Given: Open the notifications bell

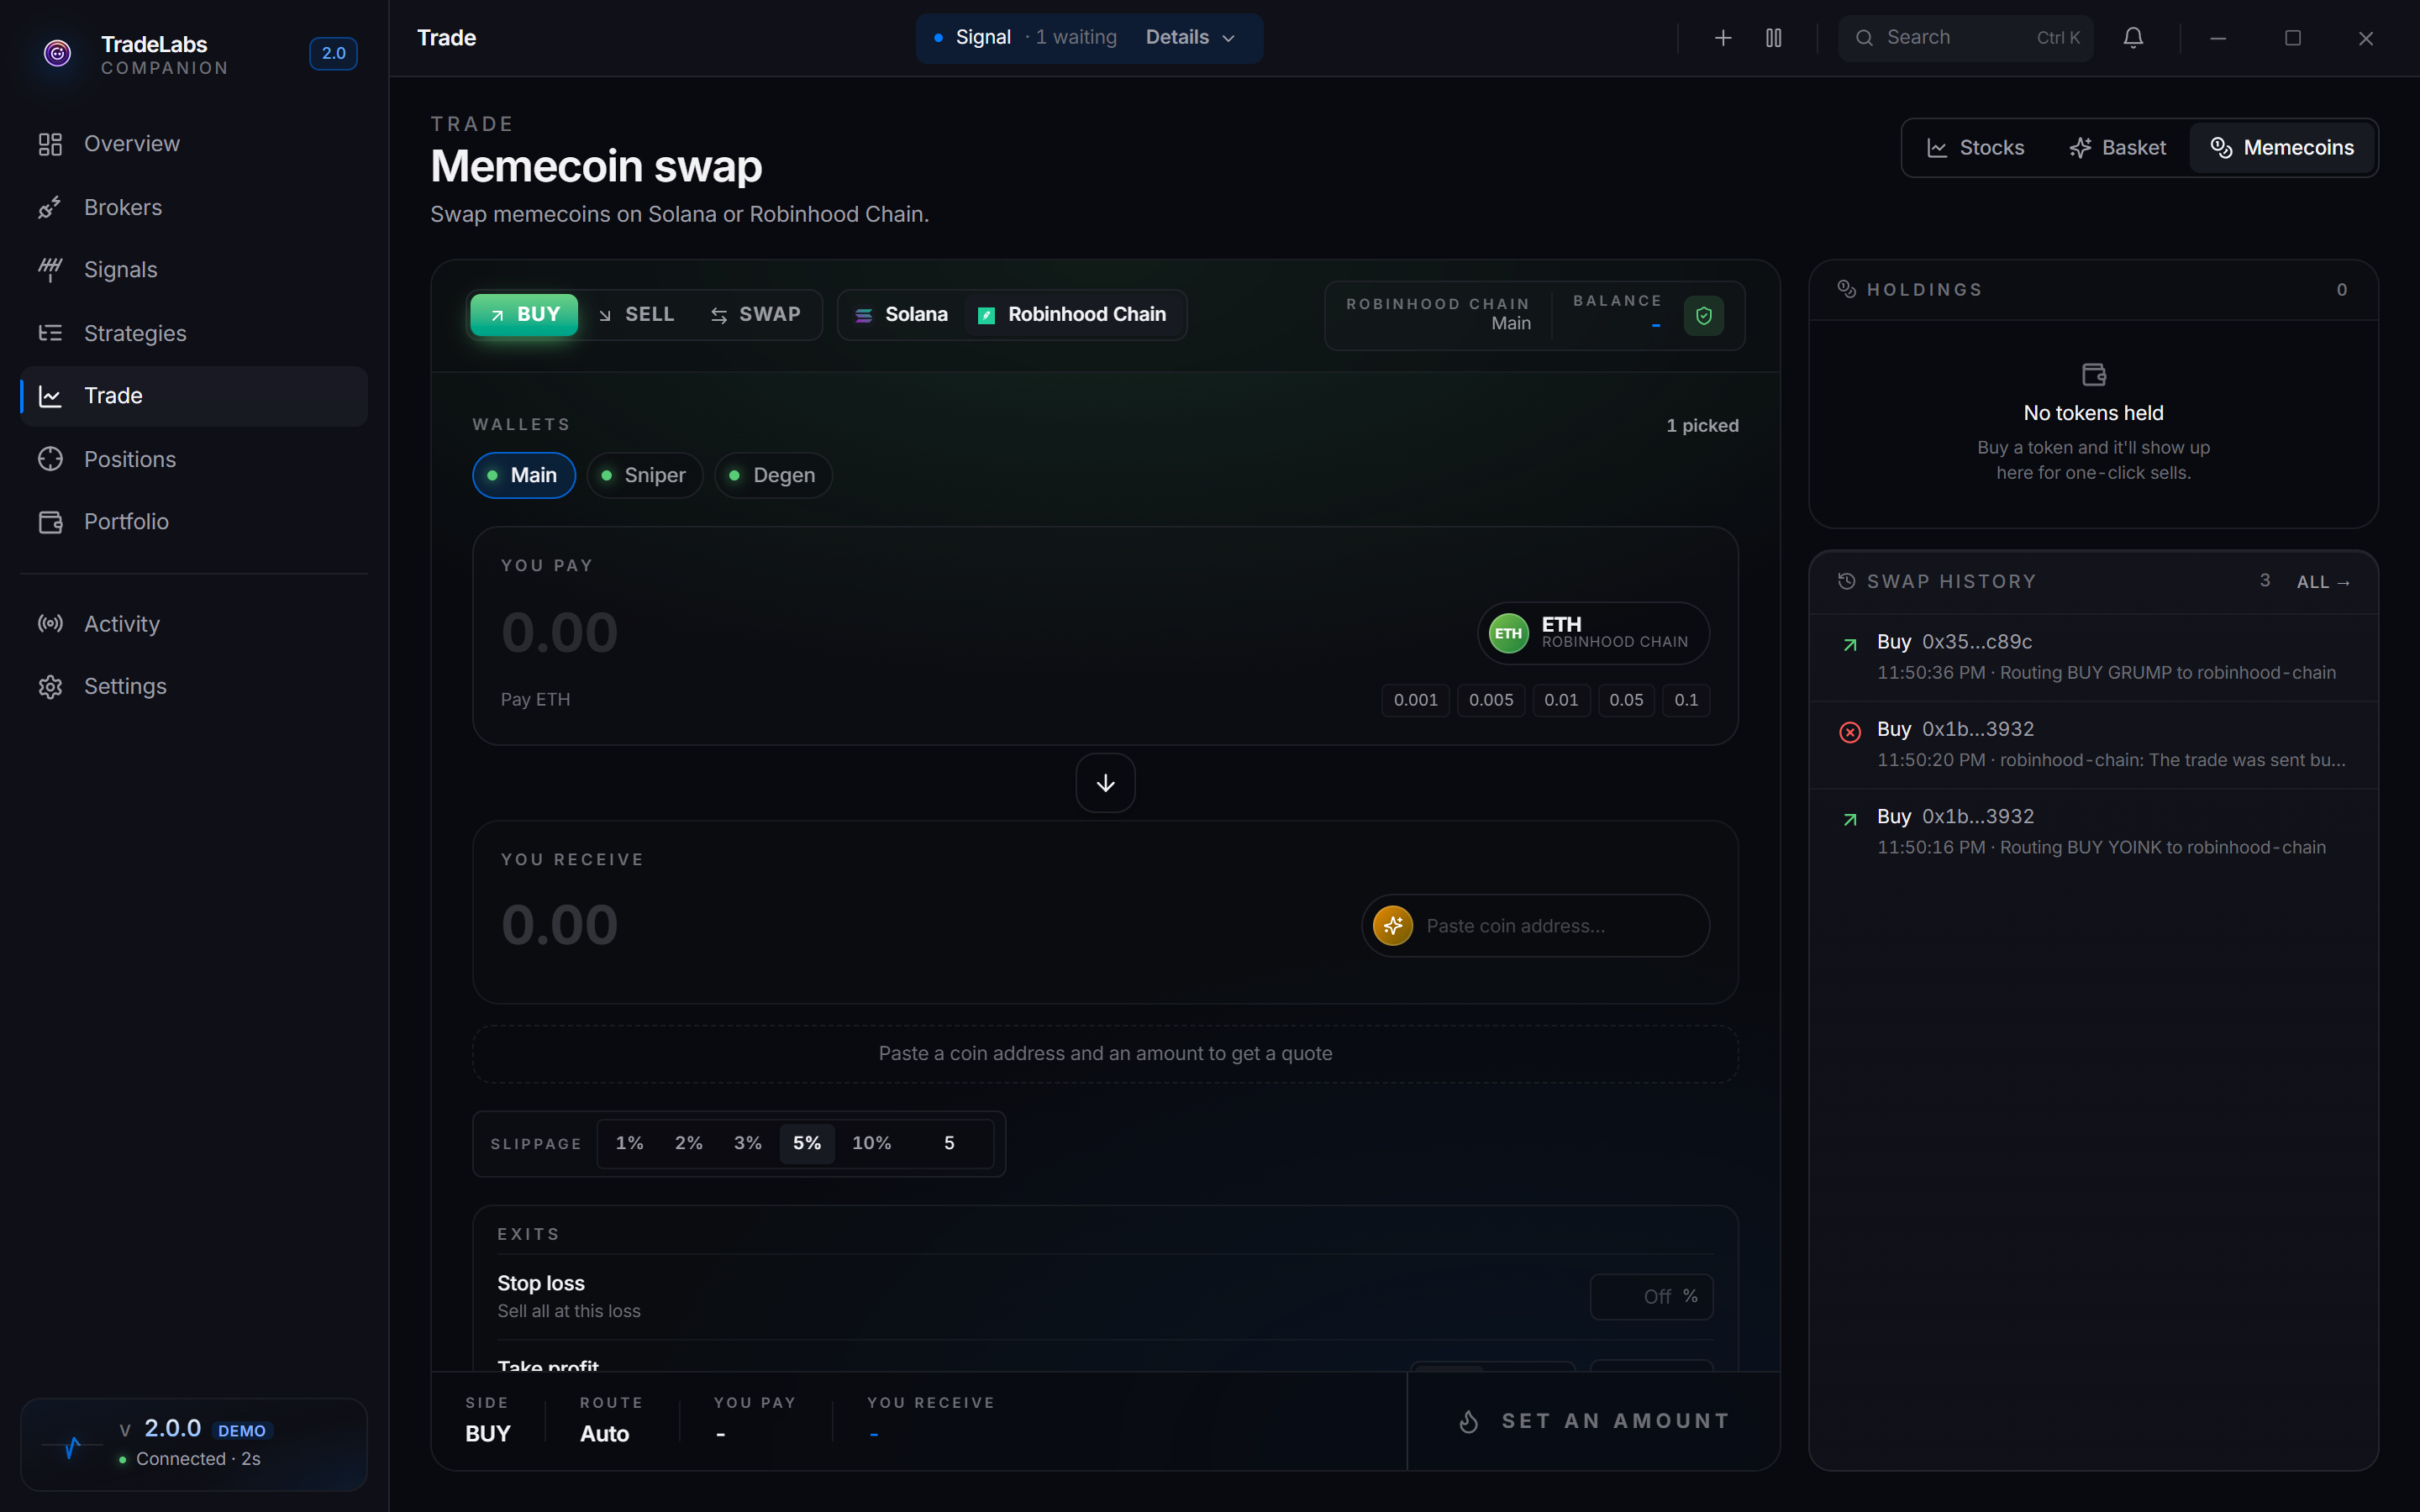Looking at the screenshot, I should 2133,38.
